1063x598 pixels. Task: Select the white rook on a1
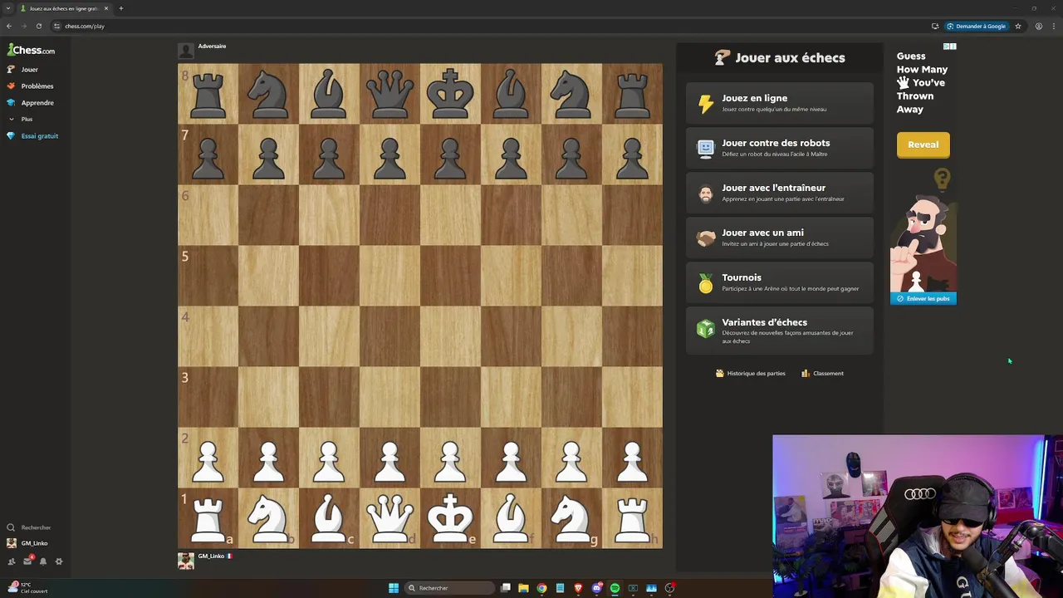[208, 518]
